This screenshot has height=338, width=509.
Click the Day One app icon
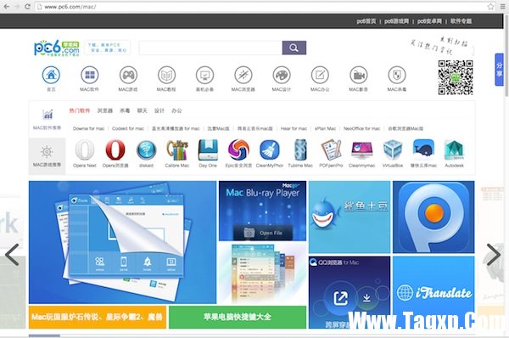tap(208, 149)
